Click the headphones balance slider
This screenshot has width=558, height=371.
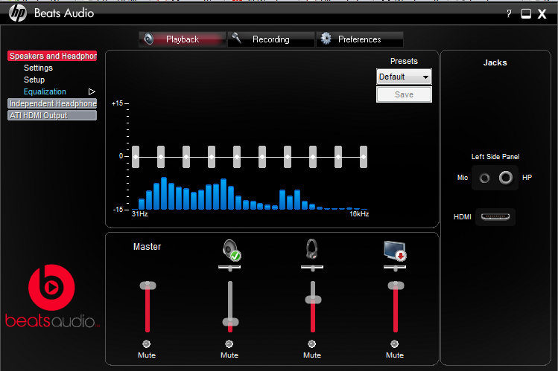(312, 268)
